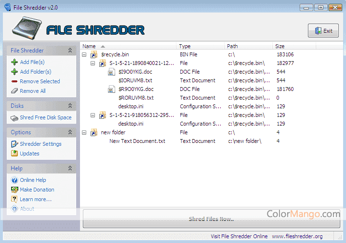This screenshot has height=243, width=346.
Task: Click the Updates icon in Options
Action: click(x=14, y=153)
